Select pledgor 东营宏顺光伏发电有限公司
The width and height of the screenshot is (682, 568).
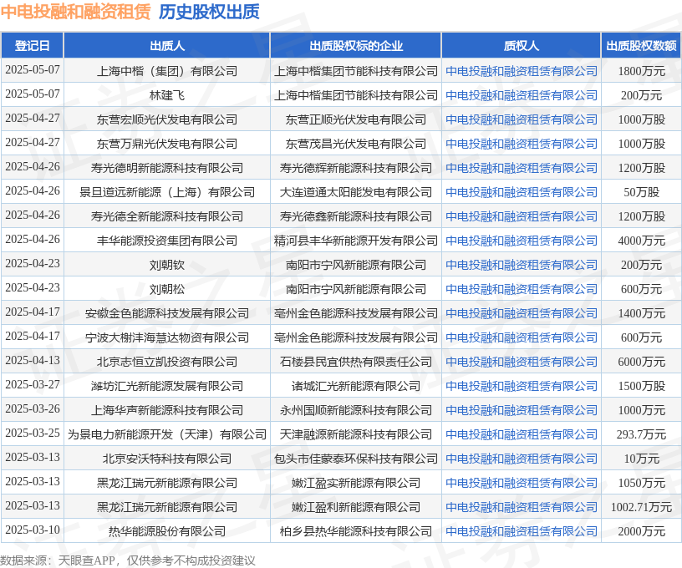point(167,119)
